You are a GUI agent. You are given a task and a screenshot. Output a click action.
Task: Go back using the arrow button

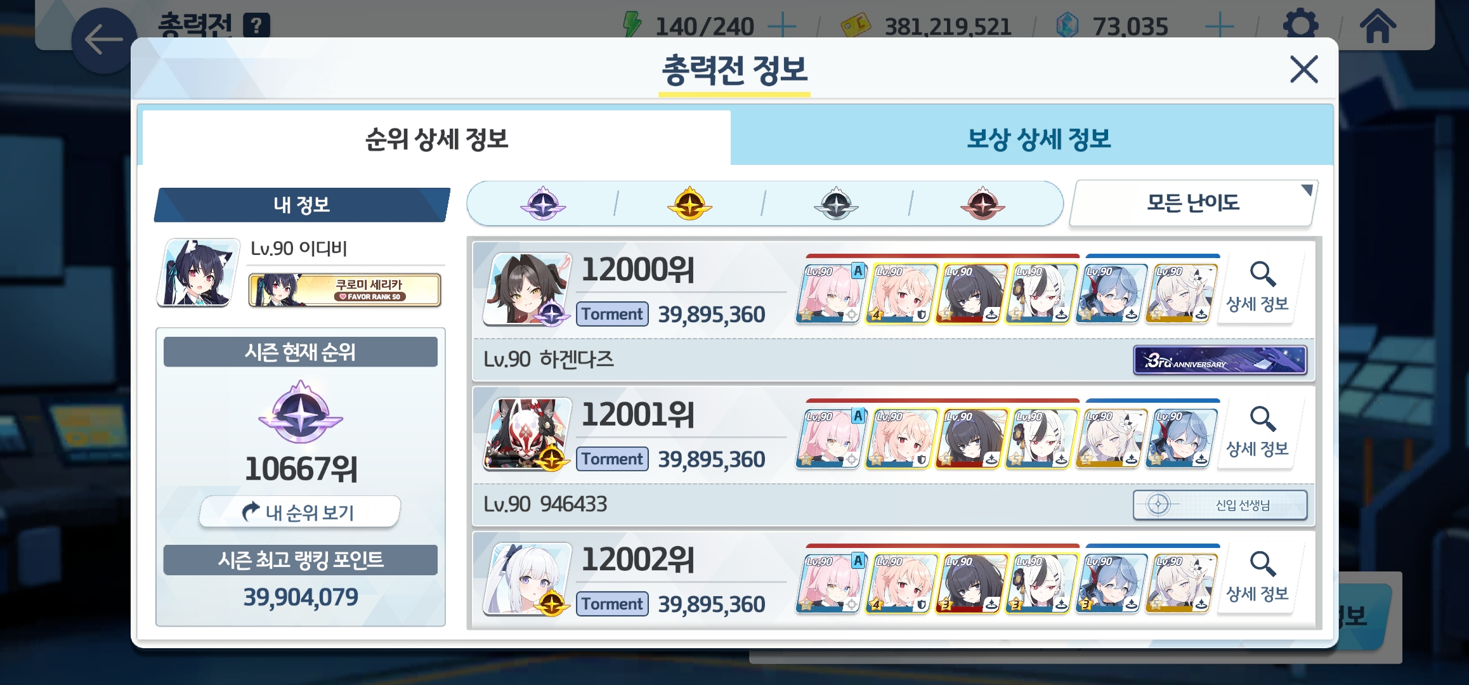103,40
